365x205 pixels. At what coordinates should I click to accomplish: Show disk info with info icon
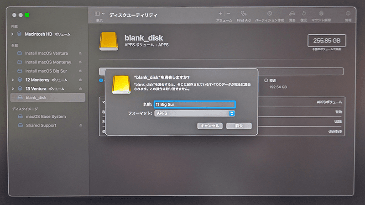click(348, 14)
